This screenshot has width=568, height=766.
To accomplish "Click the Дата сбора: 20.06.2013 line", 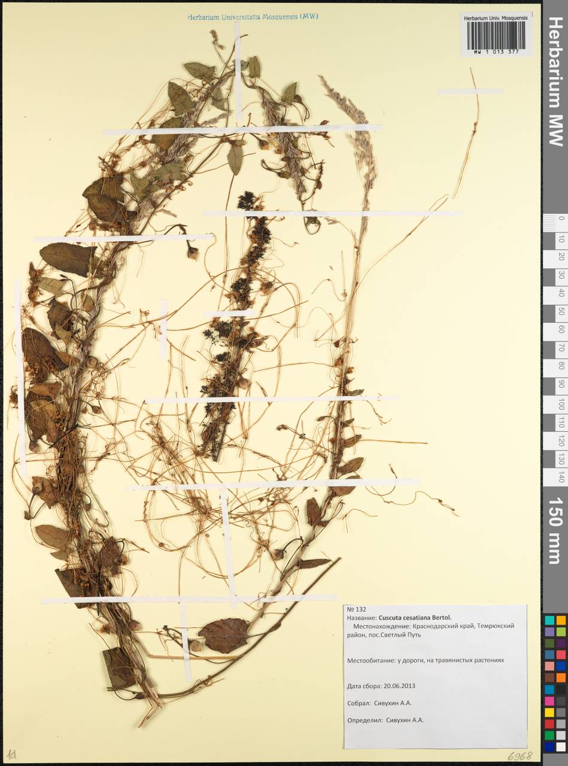I will tap(381, 686).
